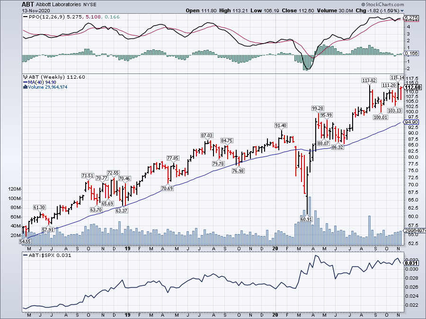426x319 pixels.
Task: Click the 79.78 low price annotation
Action: pos(218,164)
